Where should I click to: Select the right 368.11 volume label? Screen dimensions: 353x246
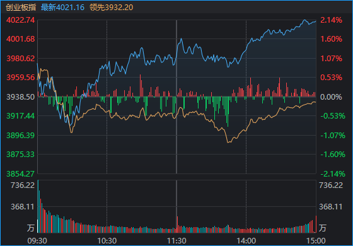tap(331, 207)
